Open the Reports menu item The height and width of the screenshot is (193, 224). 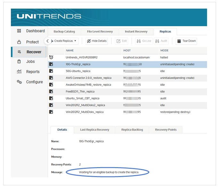pyautogui.click(x=29, y=72)
